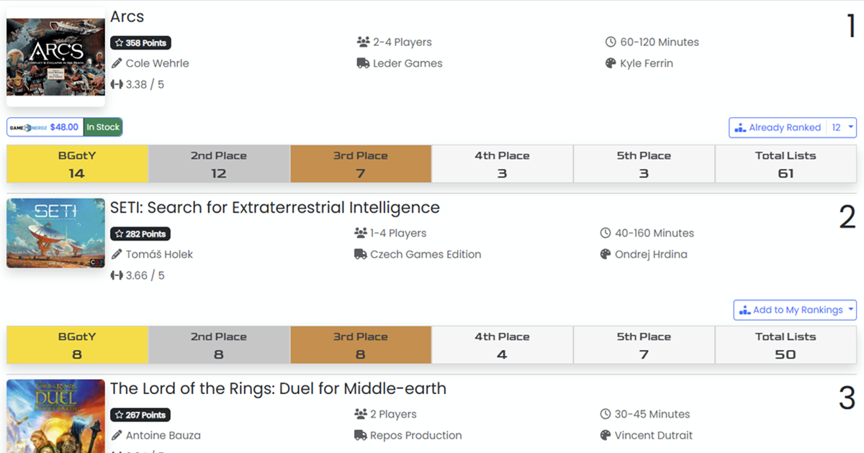Screen dimensions: 864x453
Task: Click the ranking podium icon in Add to My Rankings
Action: click(744, 310)
